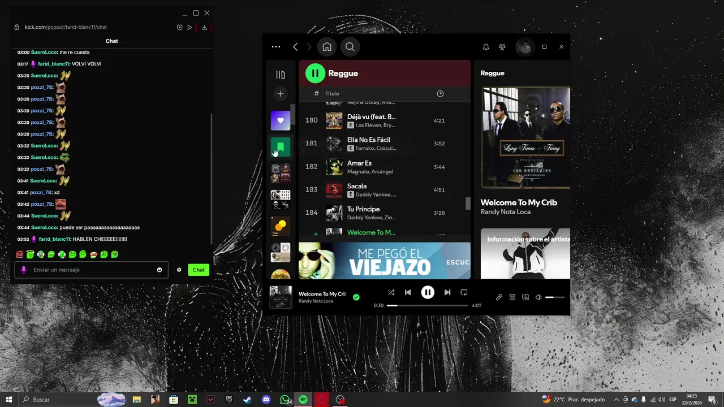Open Liked Songs playlist in sidebar

click(x=281, y=120)
